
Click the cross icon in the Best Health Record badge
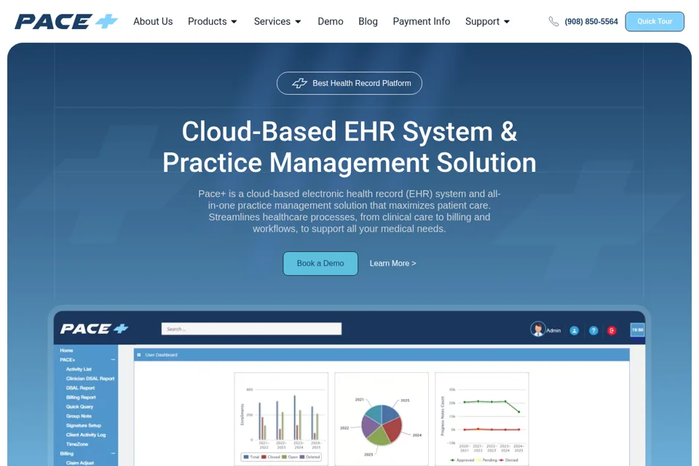299,84
